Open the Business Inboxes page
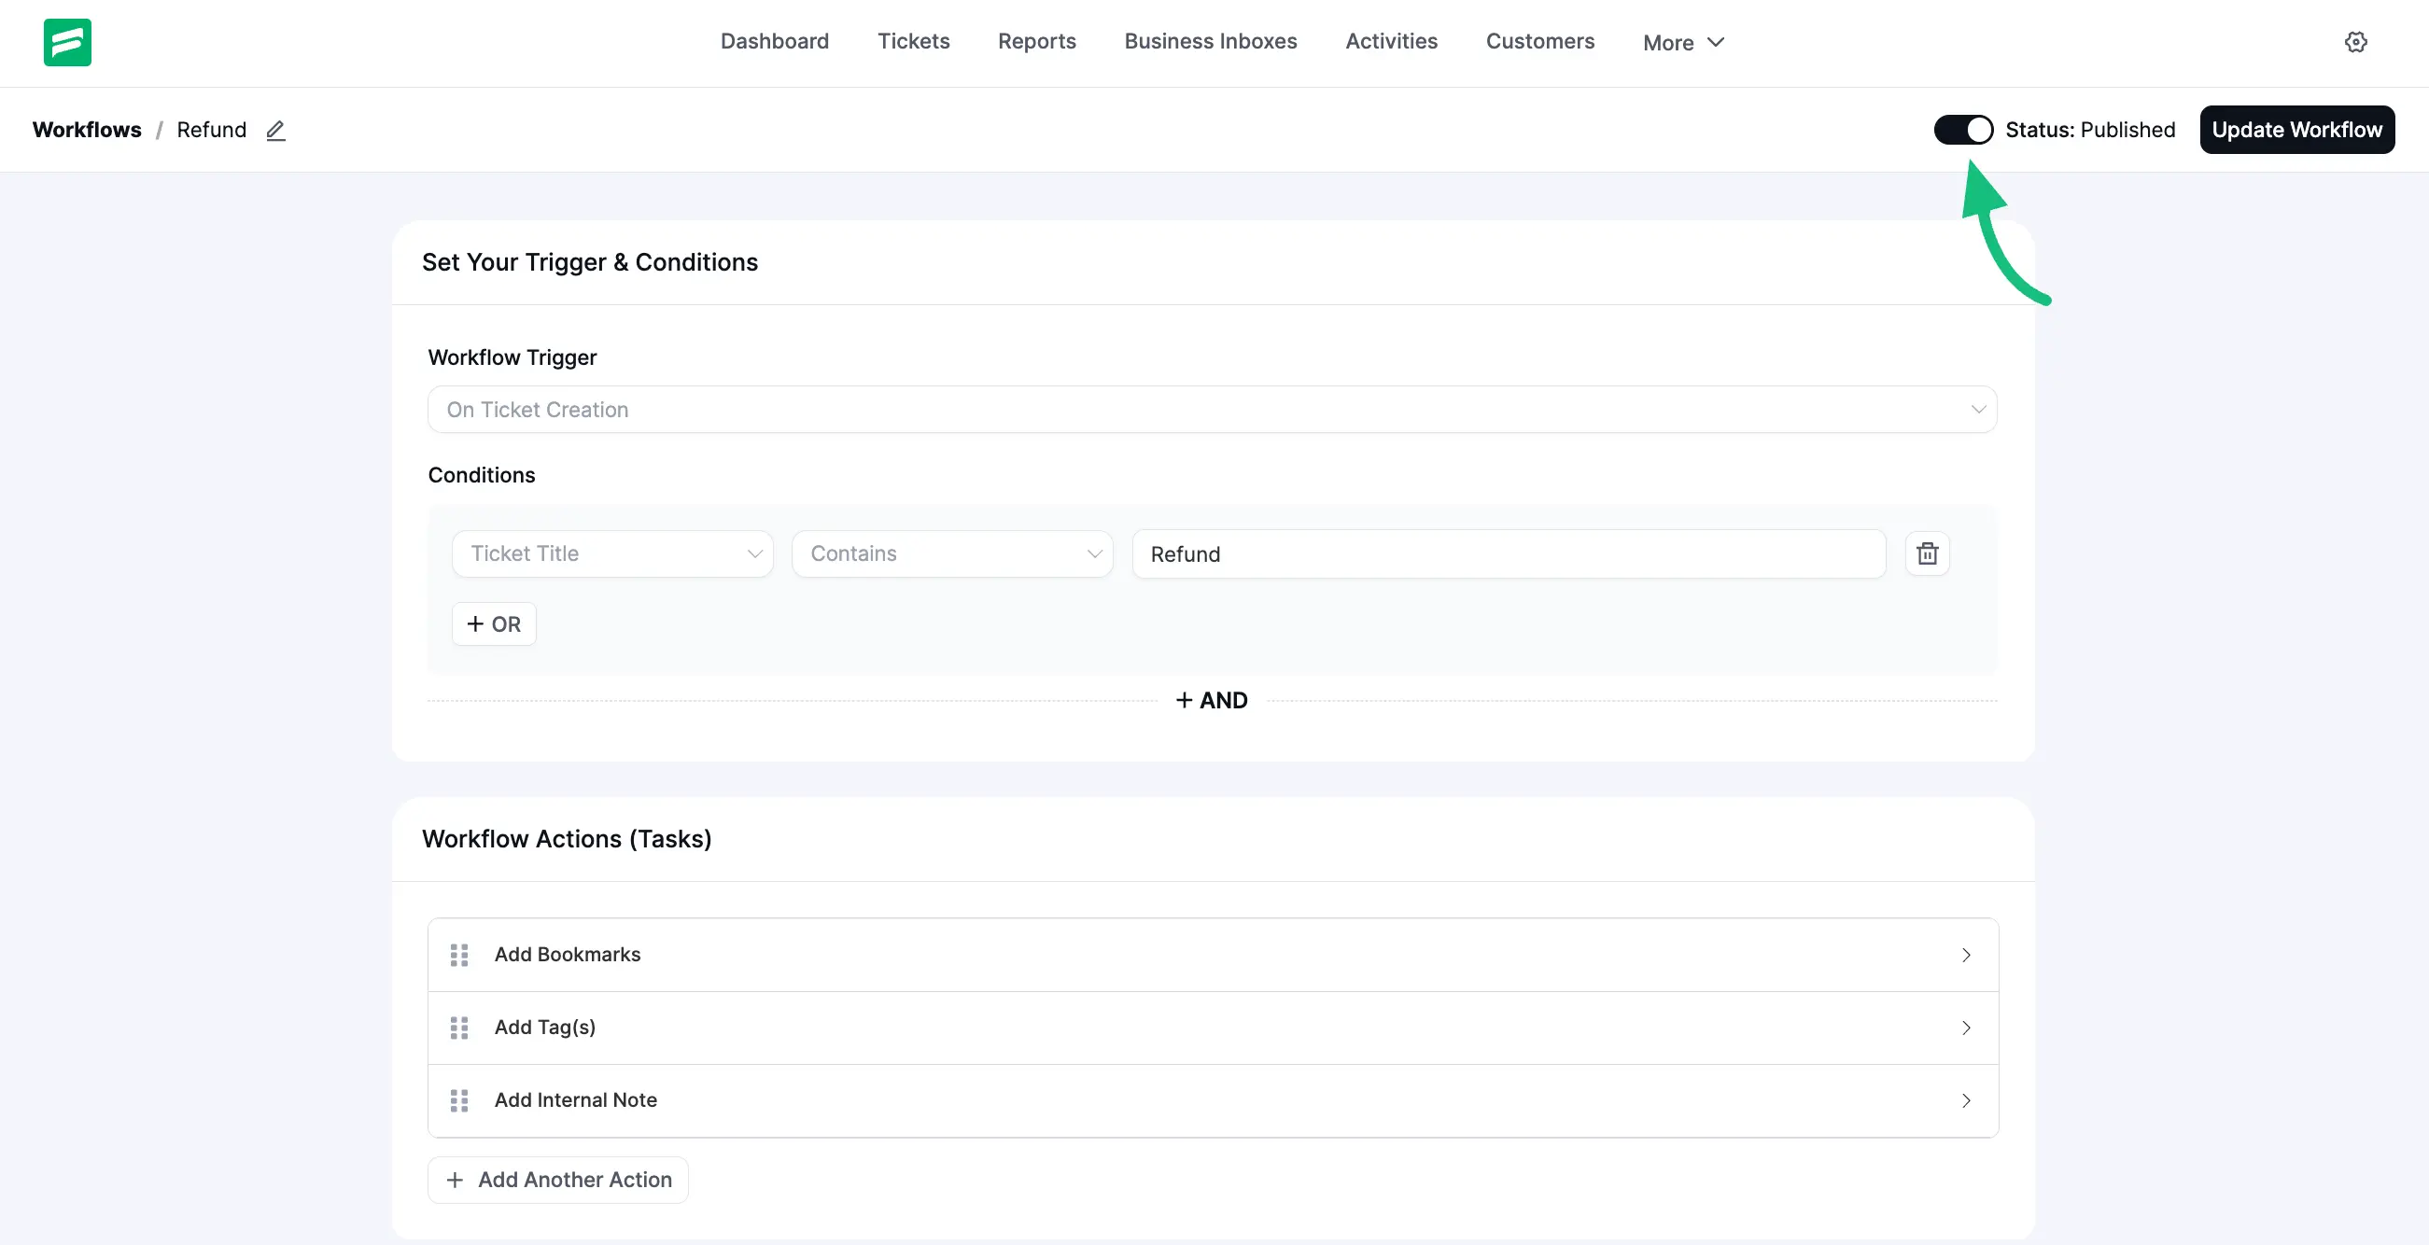The image size is (2429, 1245). coord(1210,41)
